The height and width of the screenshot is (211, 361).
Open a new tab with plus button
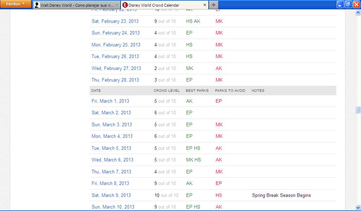214,5
